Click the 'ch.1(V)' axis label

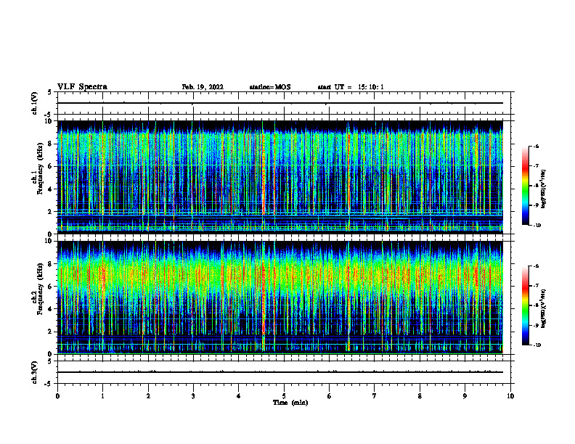(x=35, y=103)
